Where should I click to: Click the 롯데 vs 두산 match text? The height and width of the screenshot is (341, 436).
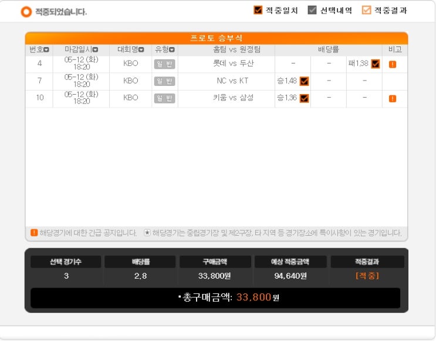tap(233, 63)
